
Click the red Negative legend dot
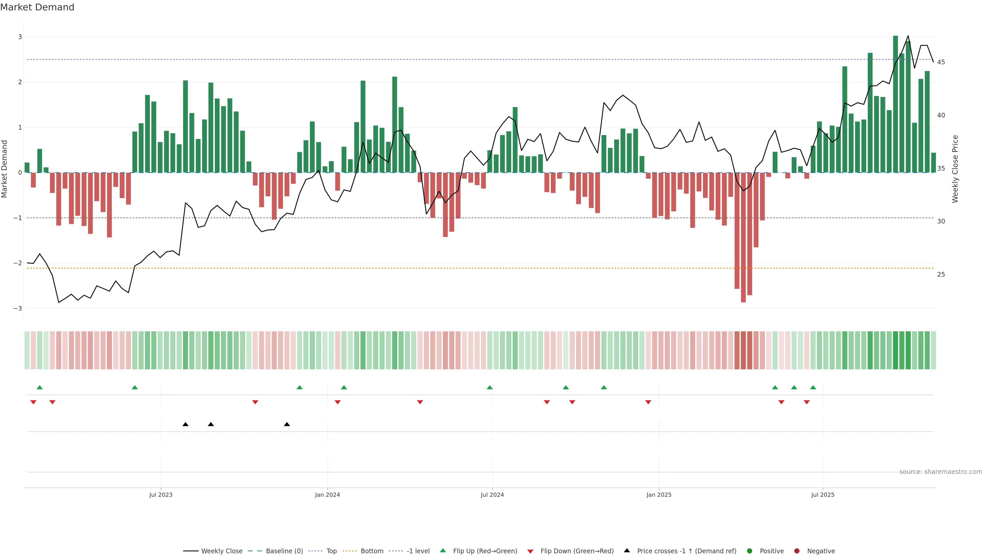pyautogui.click(x=797, y=551)
